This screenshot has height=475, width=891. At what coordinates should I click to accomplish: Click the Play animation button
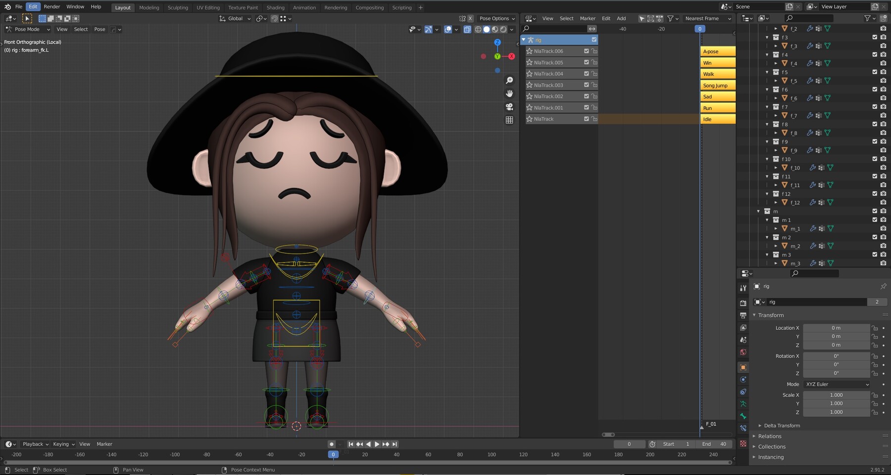[377, 444]
